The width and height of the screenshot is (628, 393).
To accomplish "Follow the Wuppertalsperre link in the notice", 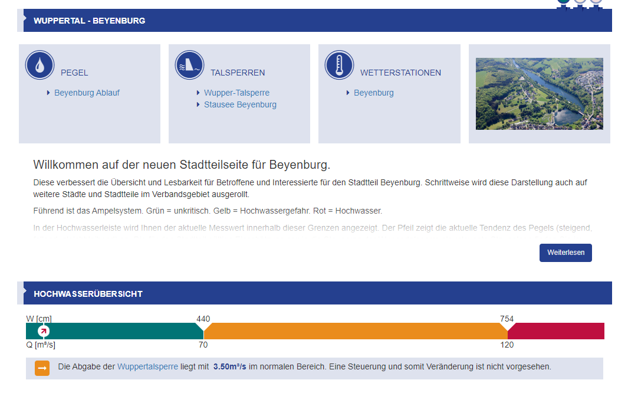I will coord(147,366).
